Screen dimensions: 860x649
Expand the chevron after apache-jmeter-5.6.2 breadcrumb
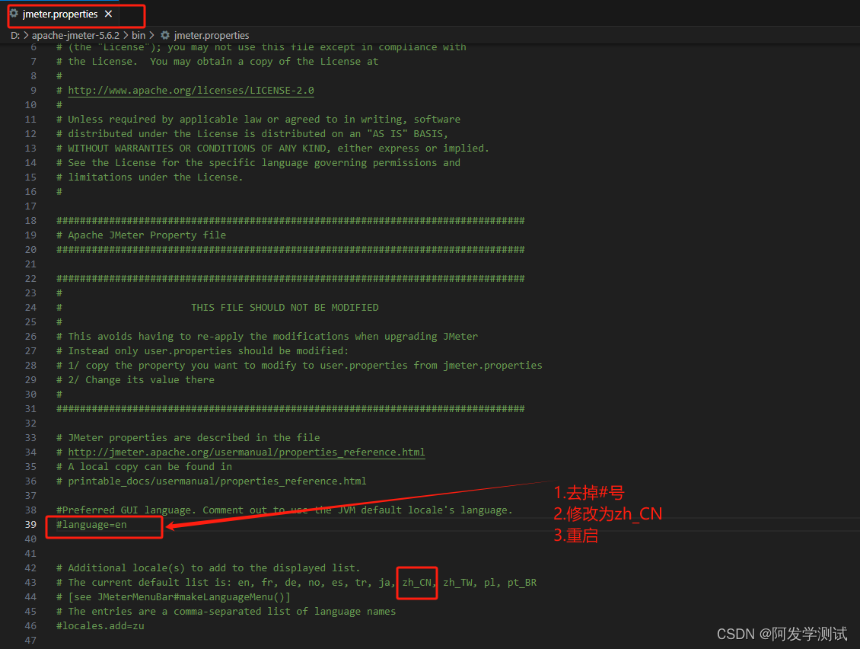tap(126, 35)
